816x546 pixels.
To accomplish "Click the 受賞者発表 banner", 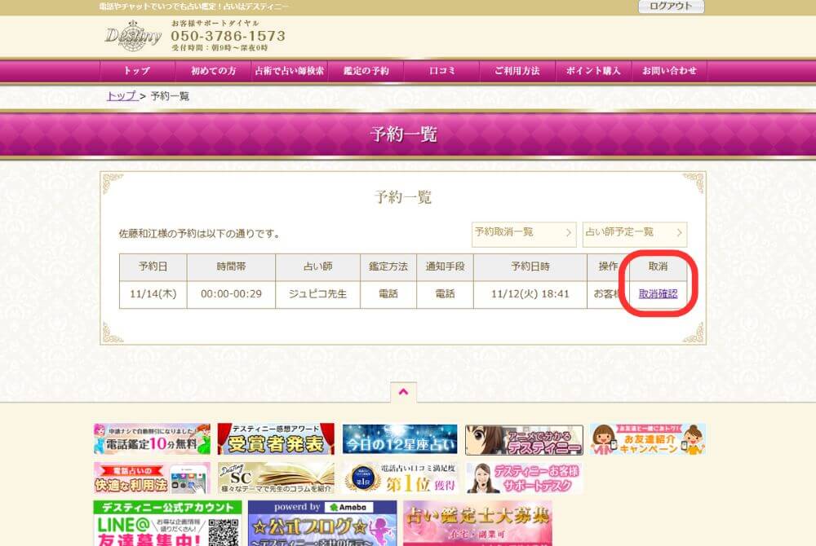I will point(276,439).
